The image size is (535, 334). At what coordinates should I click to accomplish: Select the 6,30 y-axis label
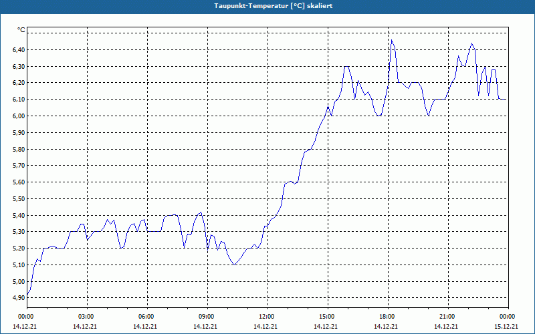[19, 66]
